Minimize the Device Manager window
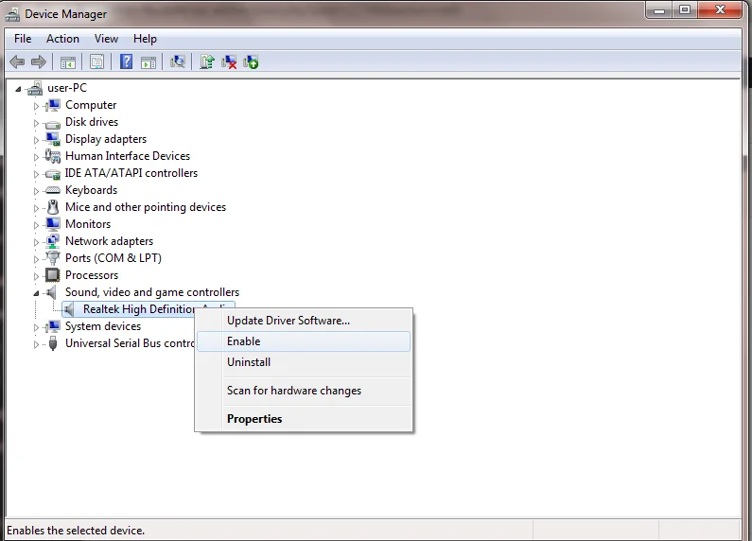The height and width of the screenshot is (541, 752). point(659,10)
